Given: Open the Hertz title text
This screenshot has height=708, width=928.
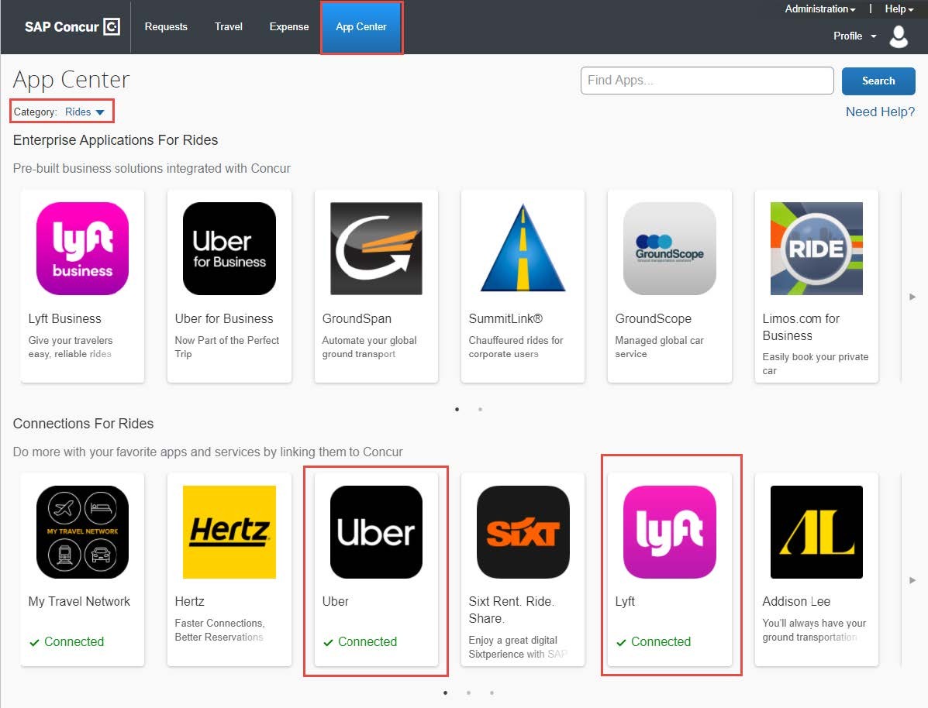Looking at the screenshot, I should tap(189, 602).
